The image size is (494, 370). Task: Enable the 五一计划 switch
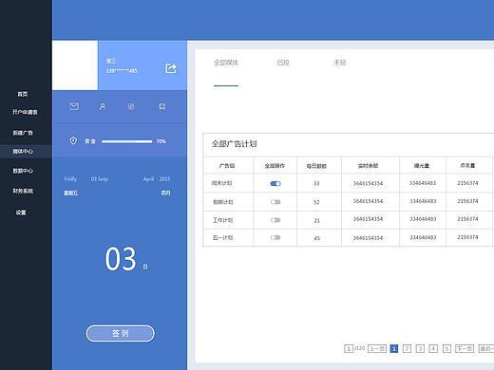[275, 237]
